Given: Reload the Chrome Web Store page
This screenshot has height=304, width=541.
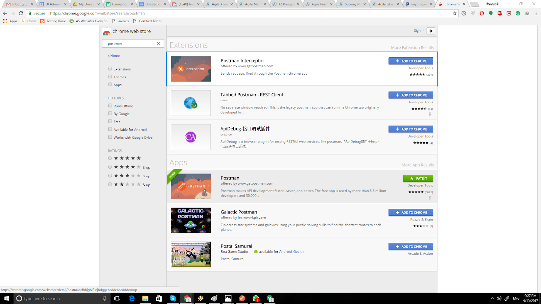Looking at the screenshot, I should click(21, 13).
